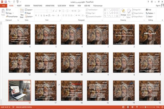The width and height of the screenshot is (164, 109).
Task: Open the font name combo box
Action: coord(41,11)
